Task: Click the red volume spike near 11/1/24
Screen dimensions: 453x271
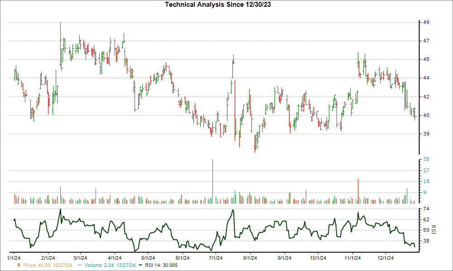Action: (x=358, y=190)
